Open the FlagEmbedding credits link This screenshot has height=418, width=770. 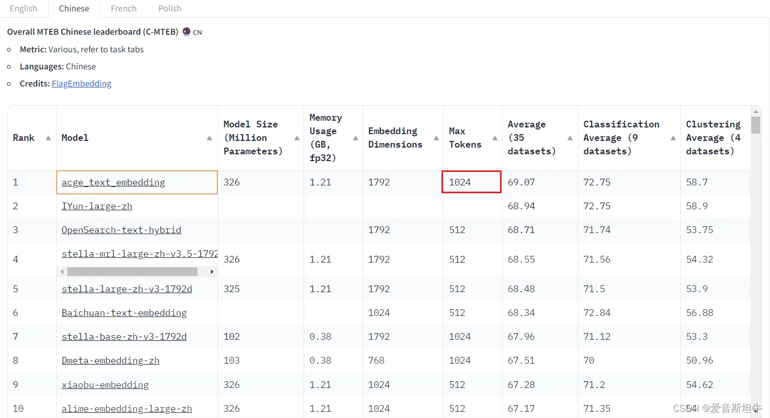click(x=81, y=83)
